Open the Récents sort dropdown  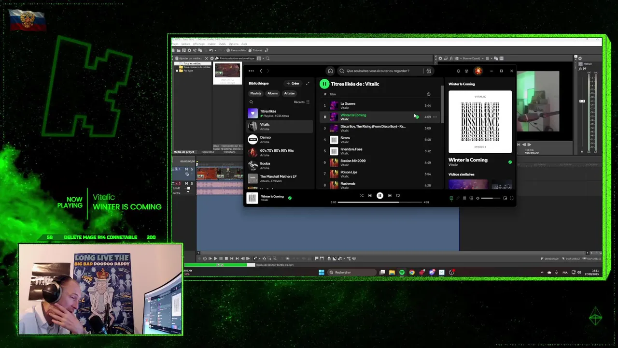[302, 102]
